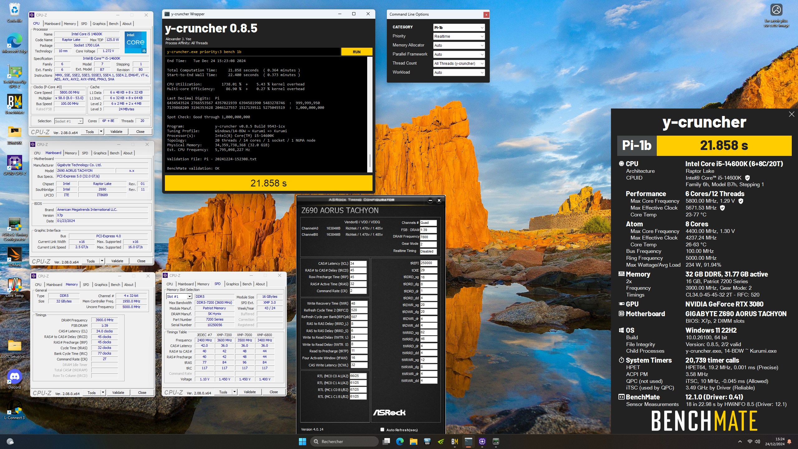Click the Refresh Cycle Time 2 (tRFC2) field
Viewport: 798px width, 449px height.
359,310
